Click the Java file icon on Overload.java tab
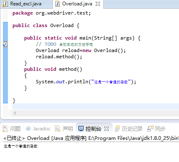The height and width of the screenshot is (162, 179). 57,4
